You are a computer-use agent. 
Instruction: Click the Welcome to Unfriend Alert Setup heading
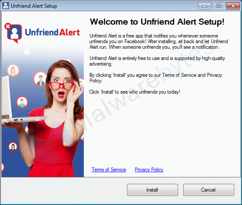[x=157, y=22]
